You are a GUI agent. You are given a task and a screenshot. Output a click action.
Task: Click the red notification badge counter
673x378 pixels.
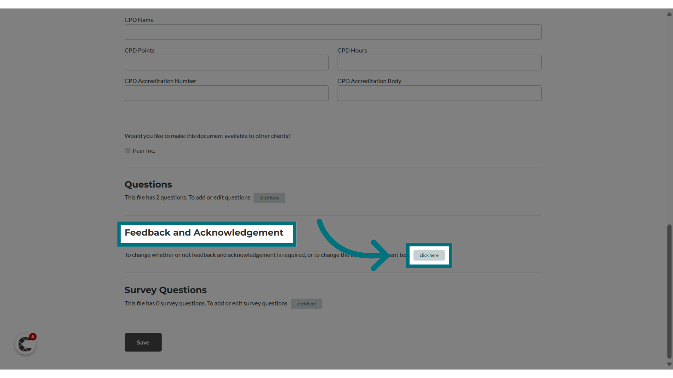[33, 336]
